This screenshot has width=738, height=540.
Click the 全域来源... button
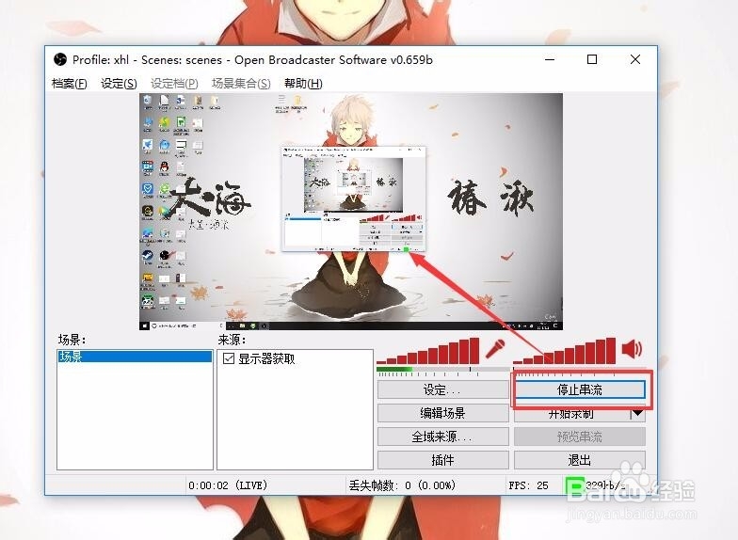click(x=442, y=437)
